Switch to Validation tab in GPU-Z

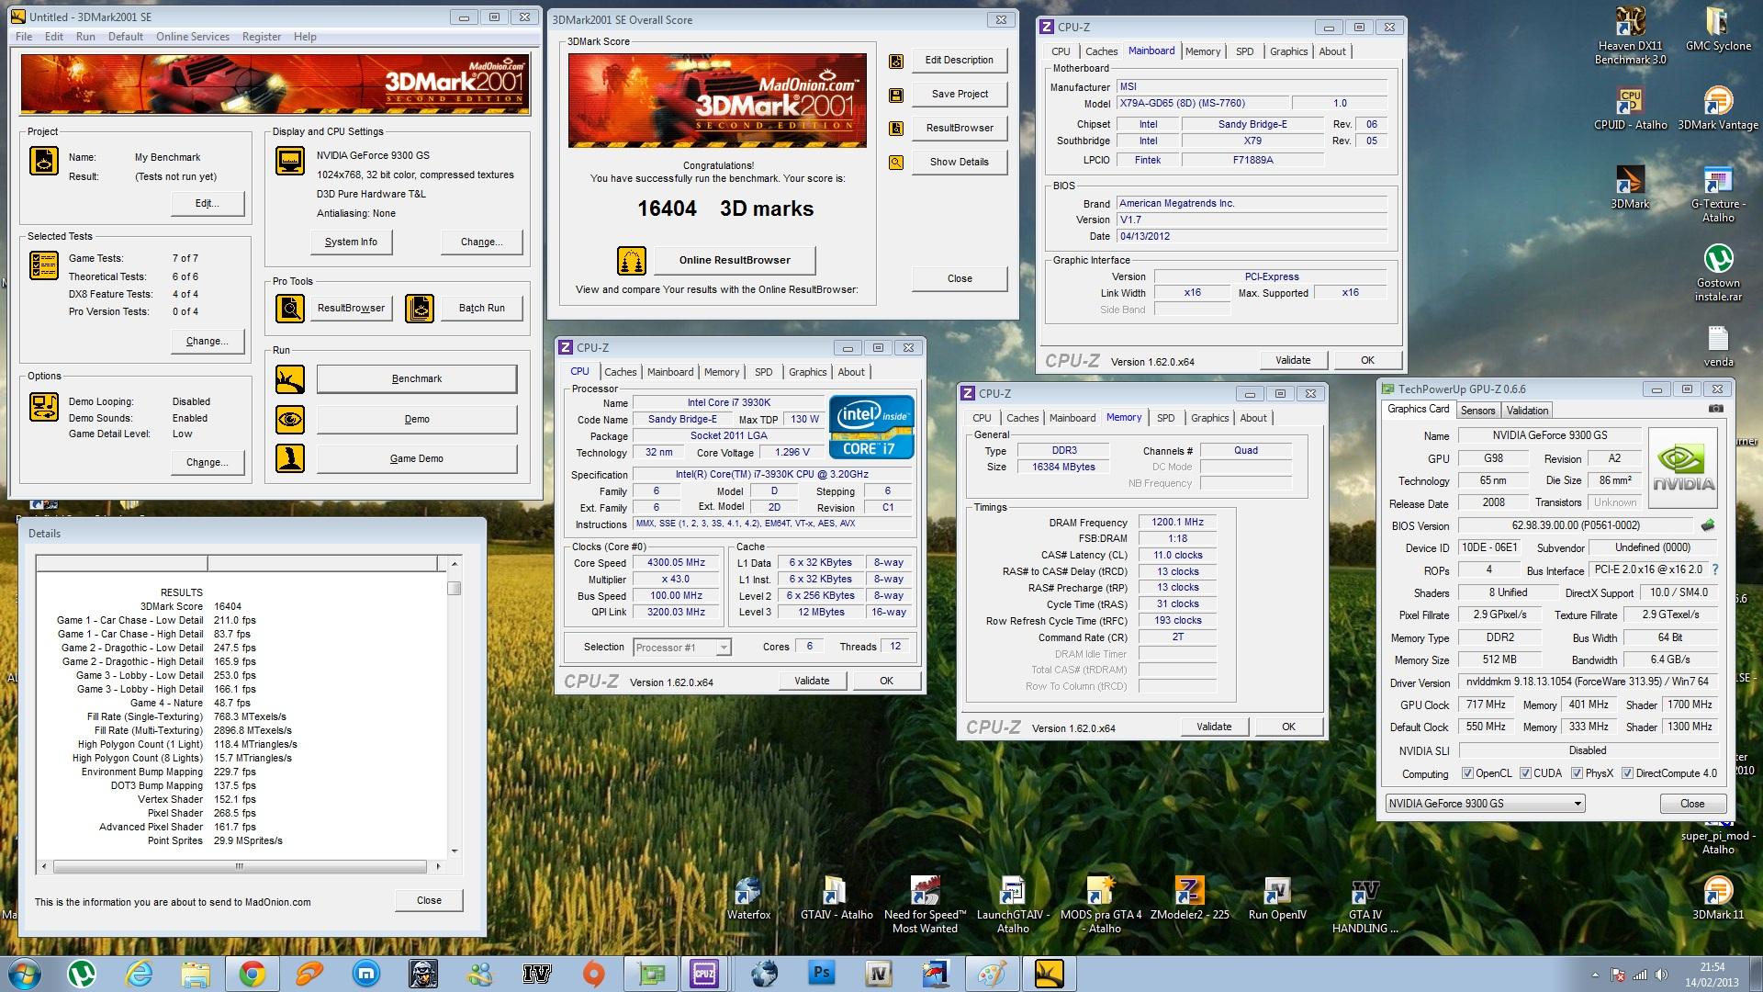[1527, 411]
